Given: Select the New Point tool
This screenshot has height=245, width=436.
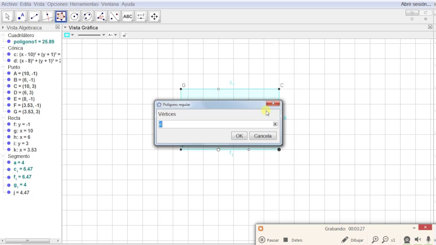Looking at the screenshot, I should point(21,16).
